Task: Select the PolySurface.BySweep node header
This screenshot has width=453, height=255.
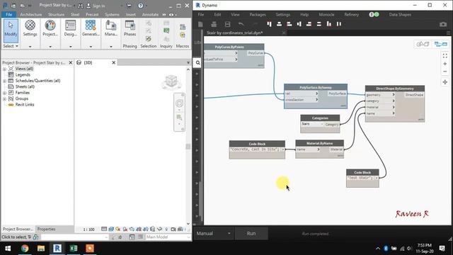Action: click(x=316, y=87)
